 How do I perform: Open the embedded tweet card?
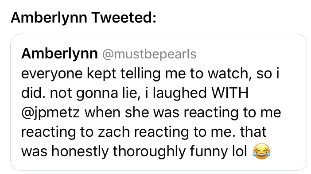coord(159,102)
